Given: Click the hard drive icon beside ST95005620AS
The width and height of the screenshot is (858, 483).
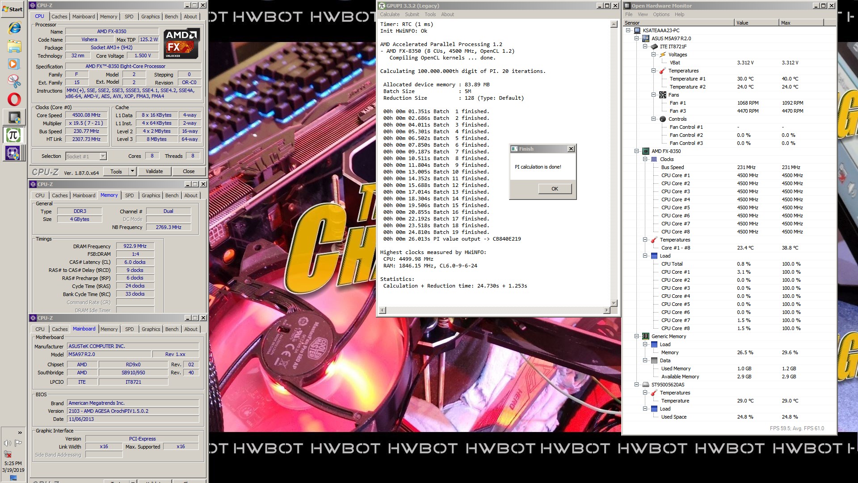Looking at the screenshot, I should coord(645,385).
